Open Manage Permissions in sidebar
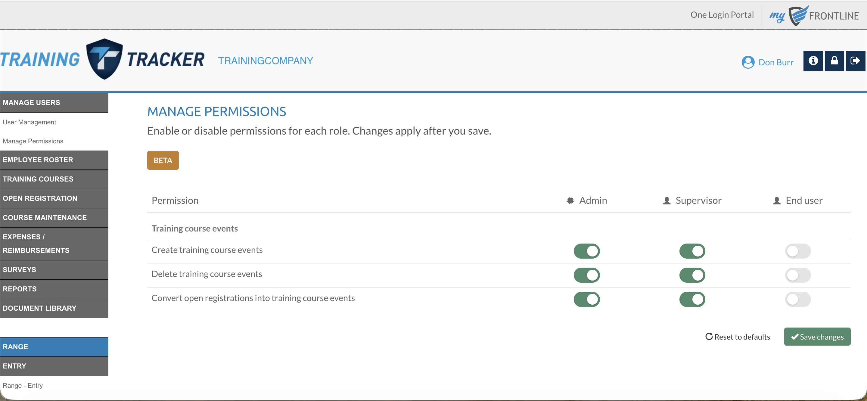Viewport: 867px width, 401px height. pyautogui.click(x=33, y=141)
